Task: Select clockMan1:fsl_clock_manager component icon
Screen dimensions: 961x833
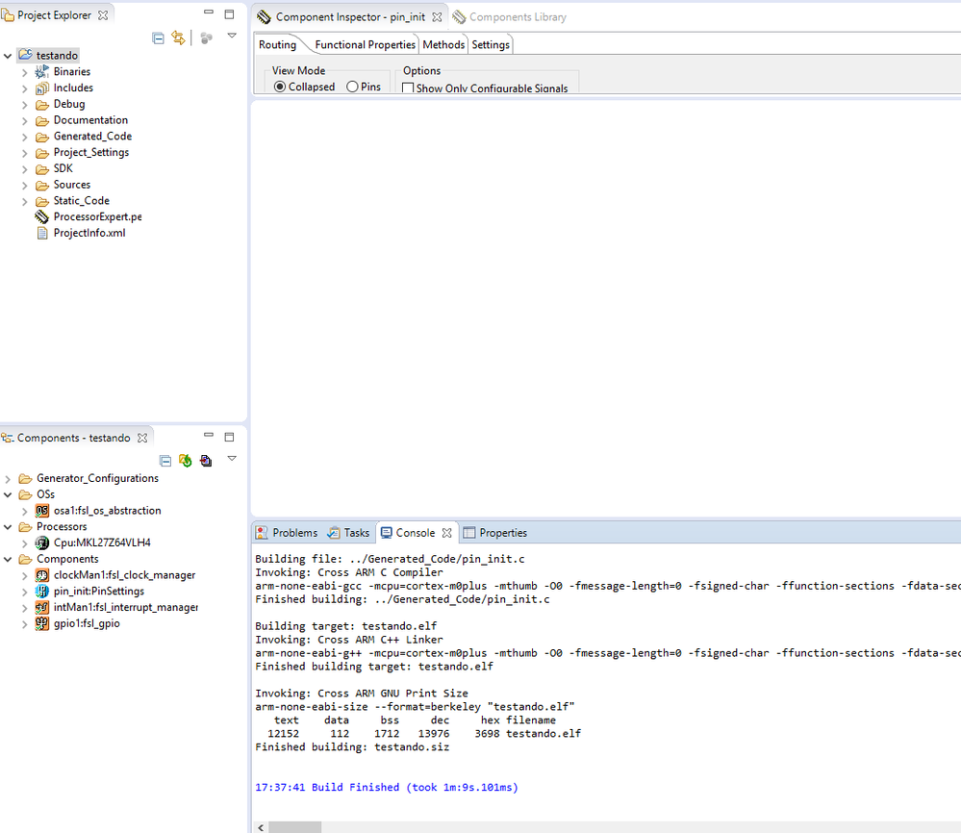Action: pos(41,575)
